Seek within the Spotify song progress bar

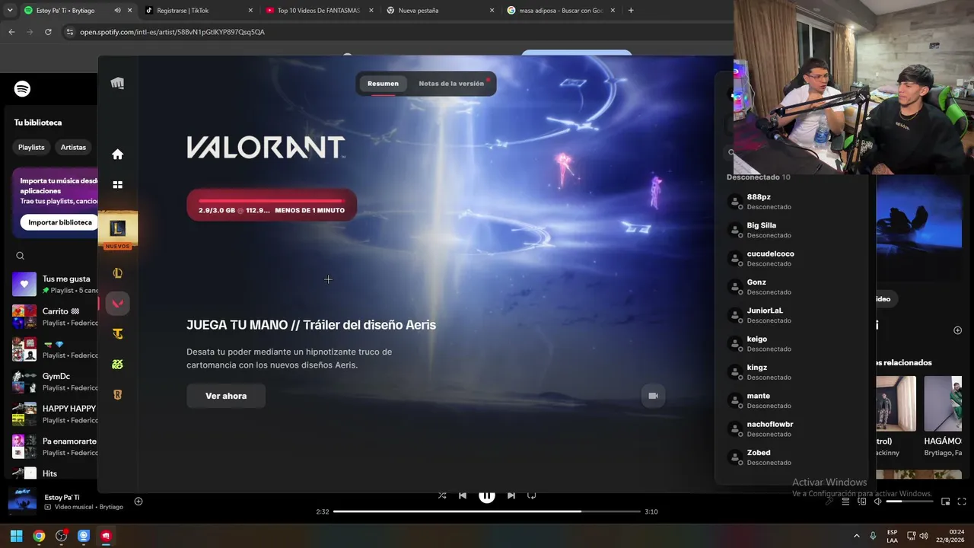(x=487, y=511)
